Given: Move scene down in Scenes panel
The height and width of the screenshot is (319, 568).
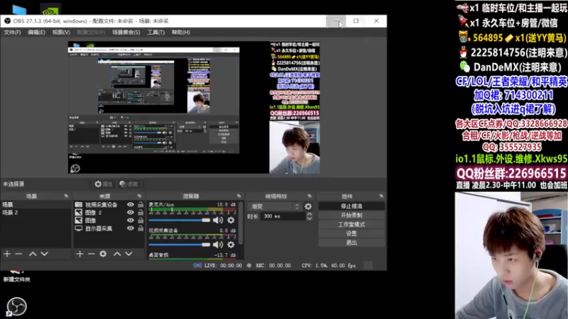Looking at the screenshot, I should (44, 254).
